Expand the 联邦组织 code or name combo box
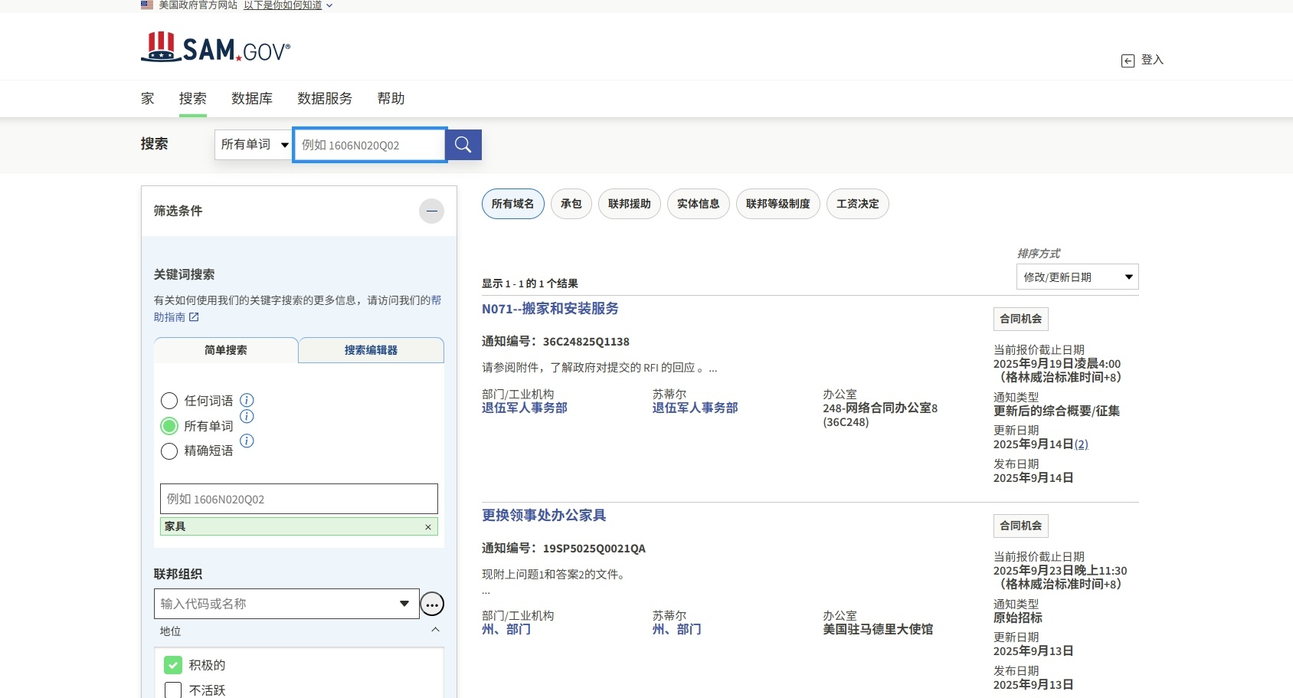The image size is (1293, 698). click(286, 604)
